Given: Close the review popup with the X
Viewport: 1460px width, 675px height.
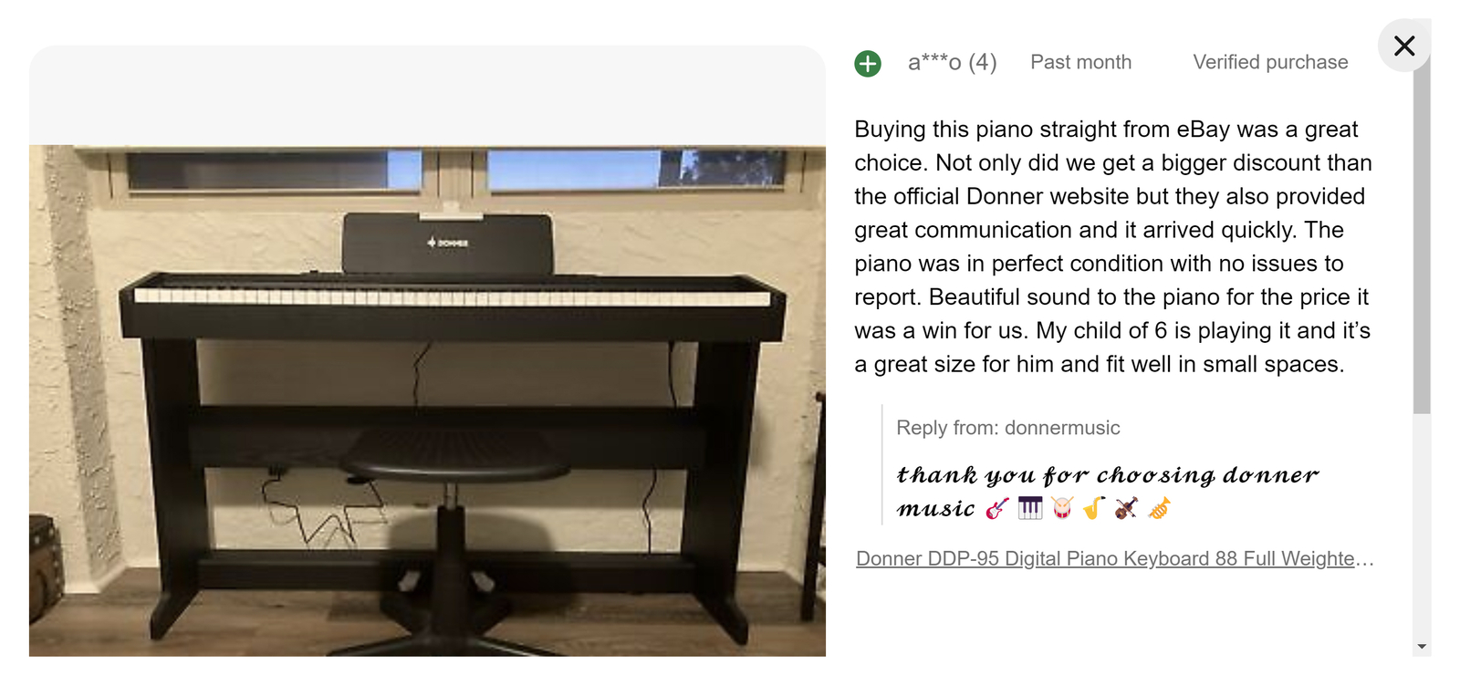Looking at the screenshot, I should [x=1404, y=45].
